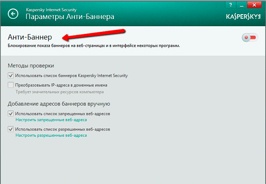The height and width of the screenshot is (184, 266).
Task: Click the 'Блокирование показа баннеров' description text
Action: tap(94, 46)
